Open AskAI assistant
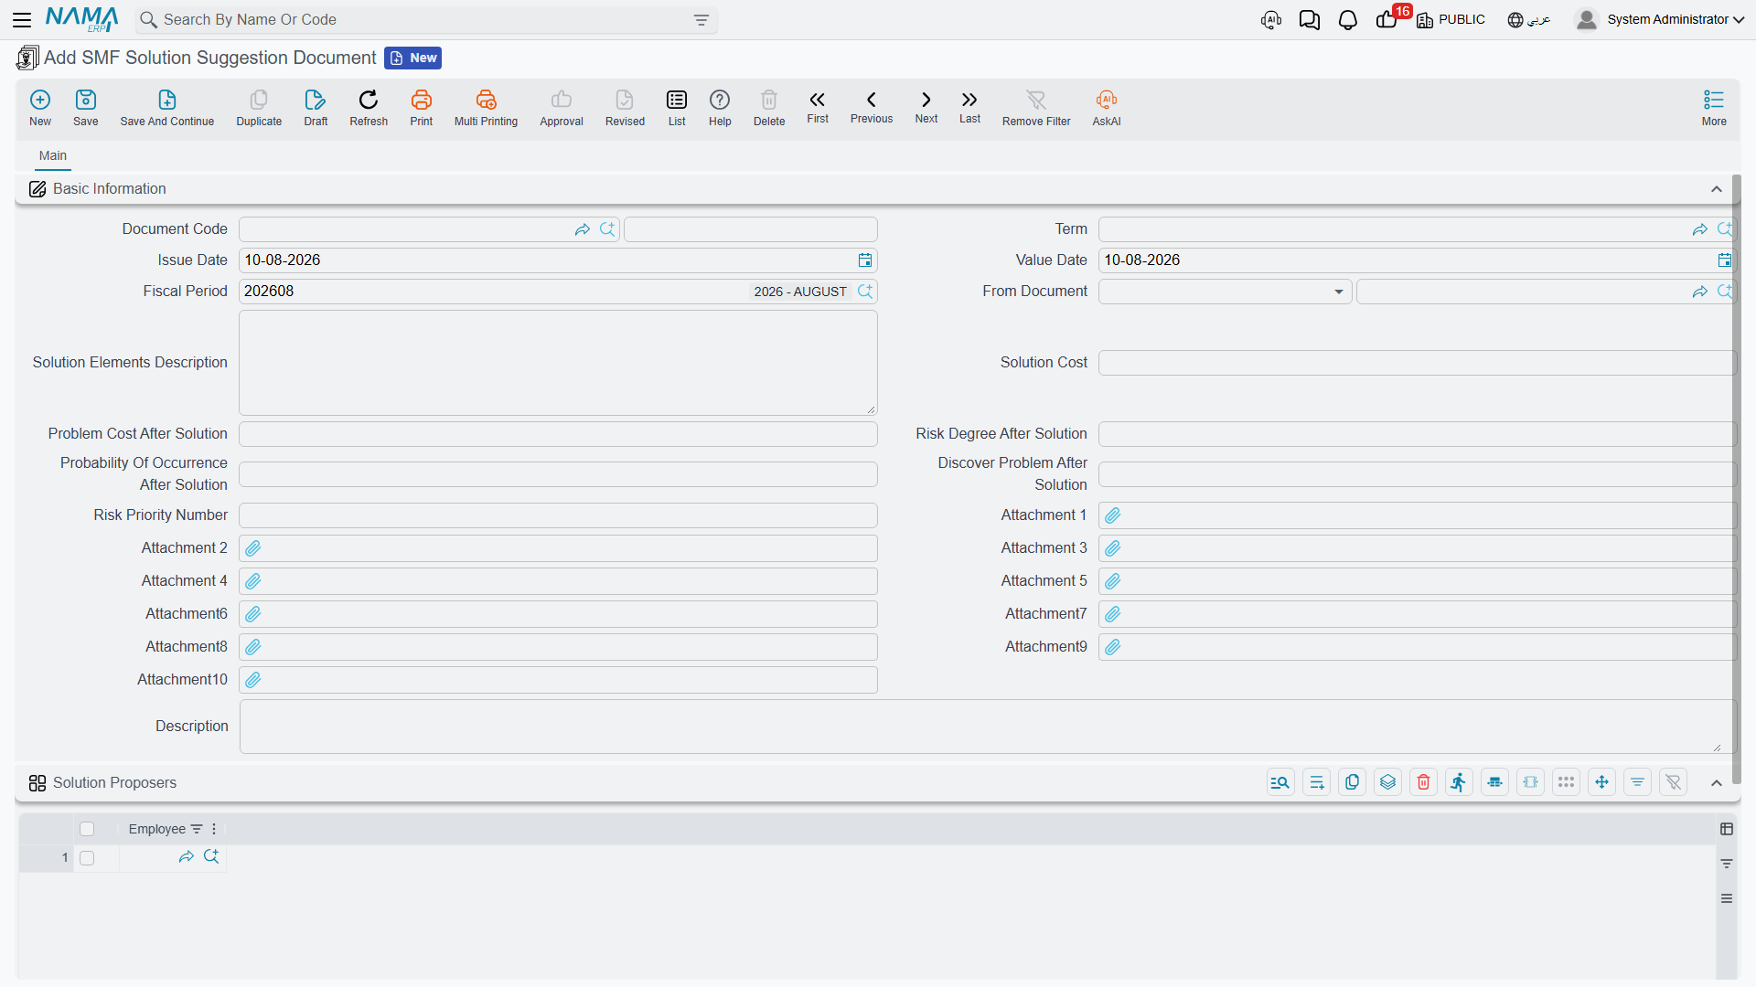This screenshot has width=1756, height=987. coord(1107,108)
